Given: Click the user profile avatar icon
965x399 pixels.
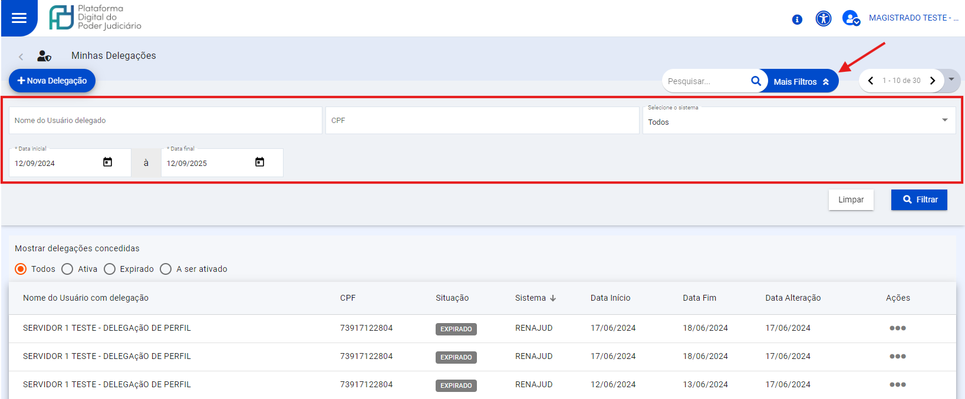Looking at the screenshot, I should click(x=850, y=18).
